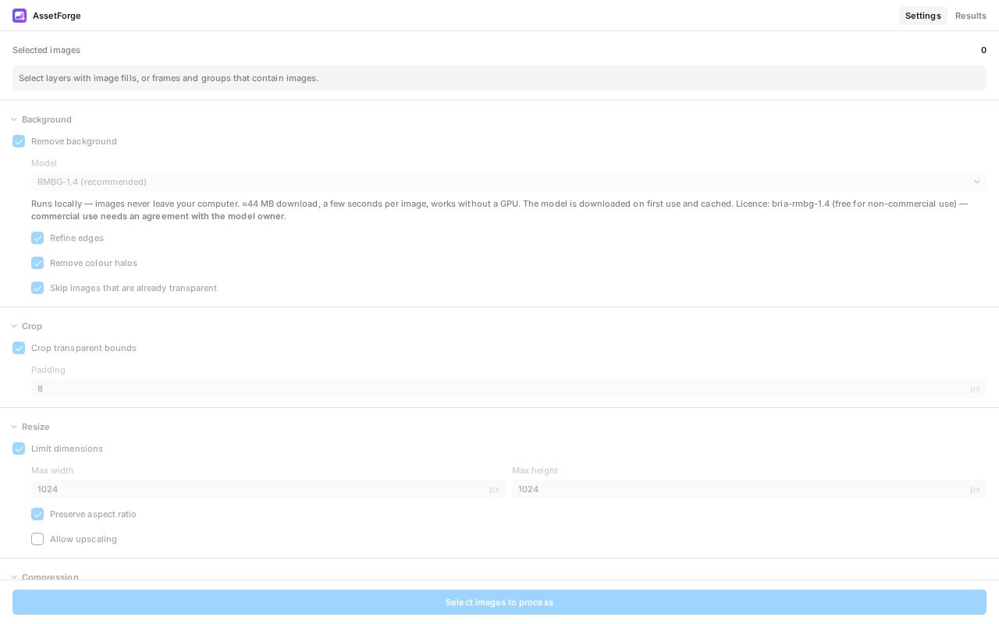Click the Padding input field

click(509, 388)
